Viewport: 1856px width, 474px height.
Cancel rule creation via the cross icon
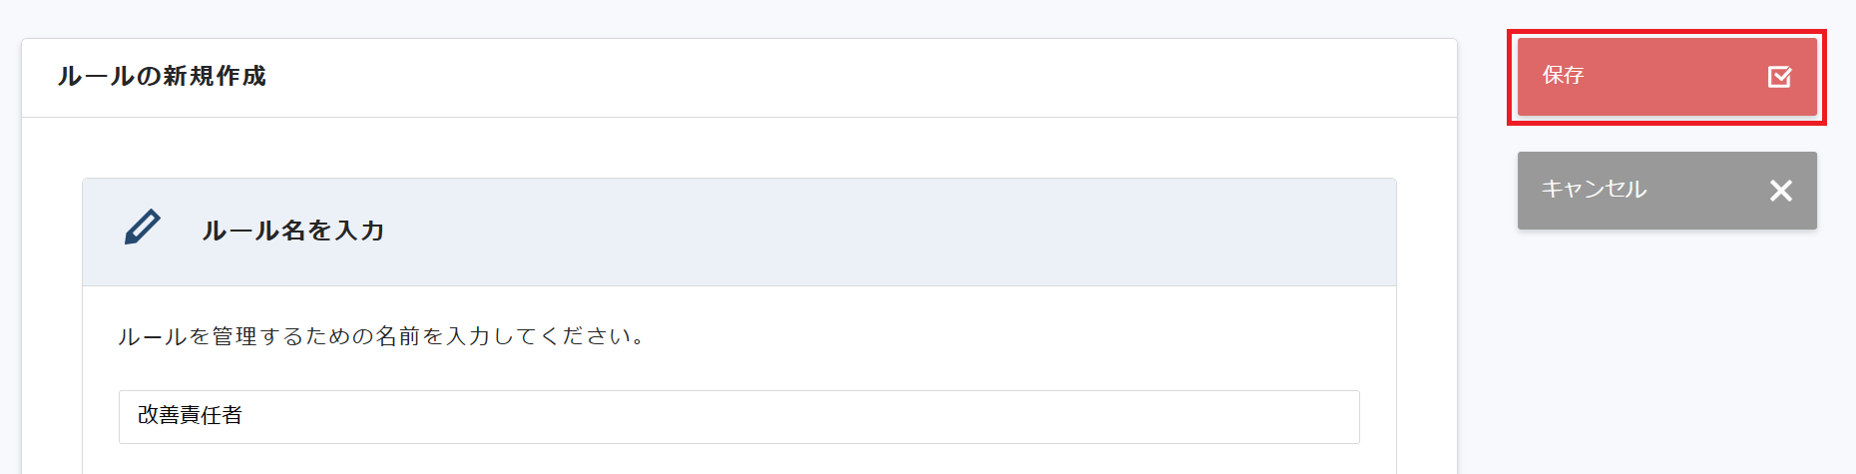[1780, 191]
